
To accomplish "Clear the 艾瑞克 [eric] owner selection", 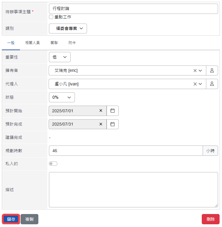I will pyautogui.click(x=195, y=71).
